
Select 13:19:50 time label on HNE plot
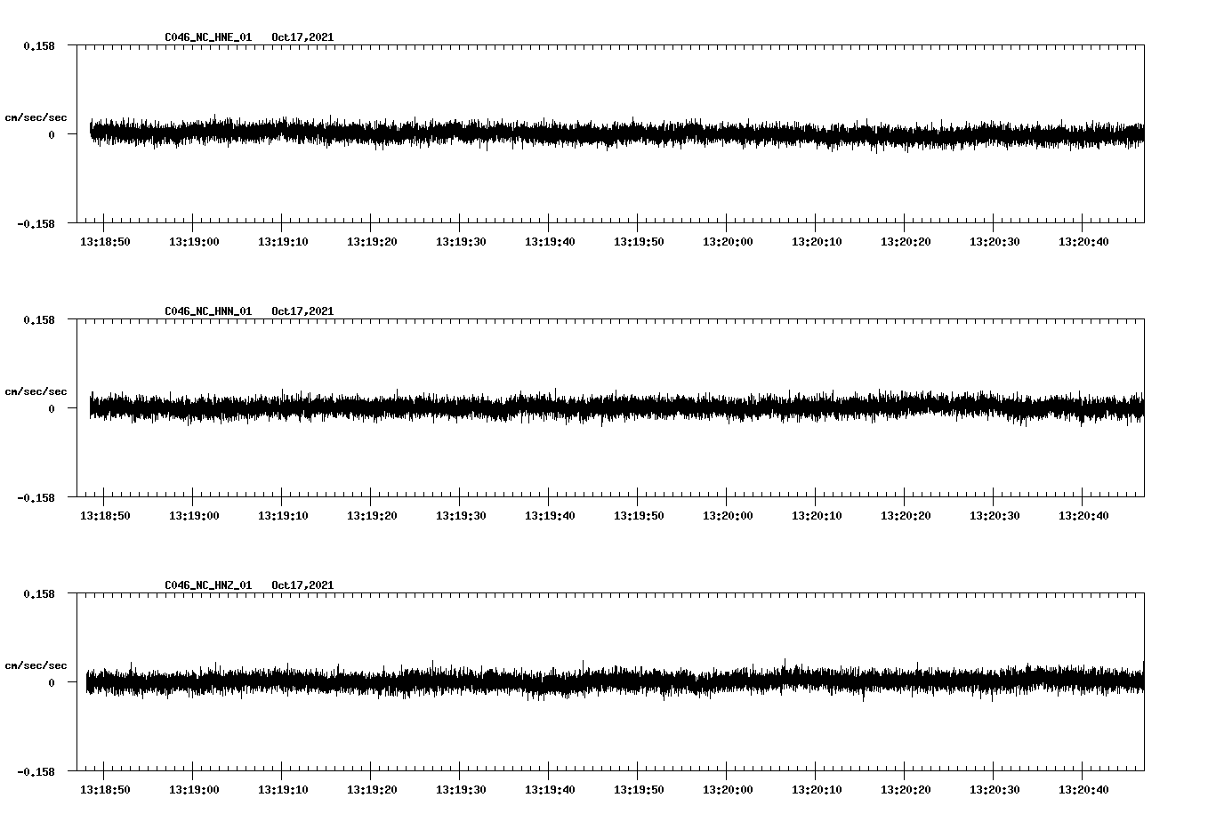639,241
